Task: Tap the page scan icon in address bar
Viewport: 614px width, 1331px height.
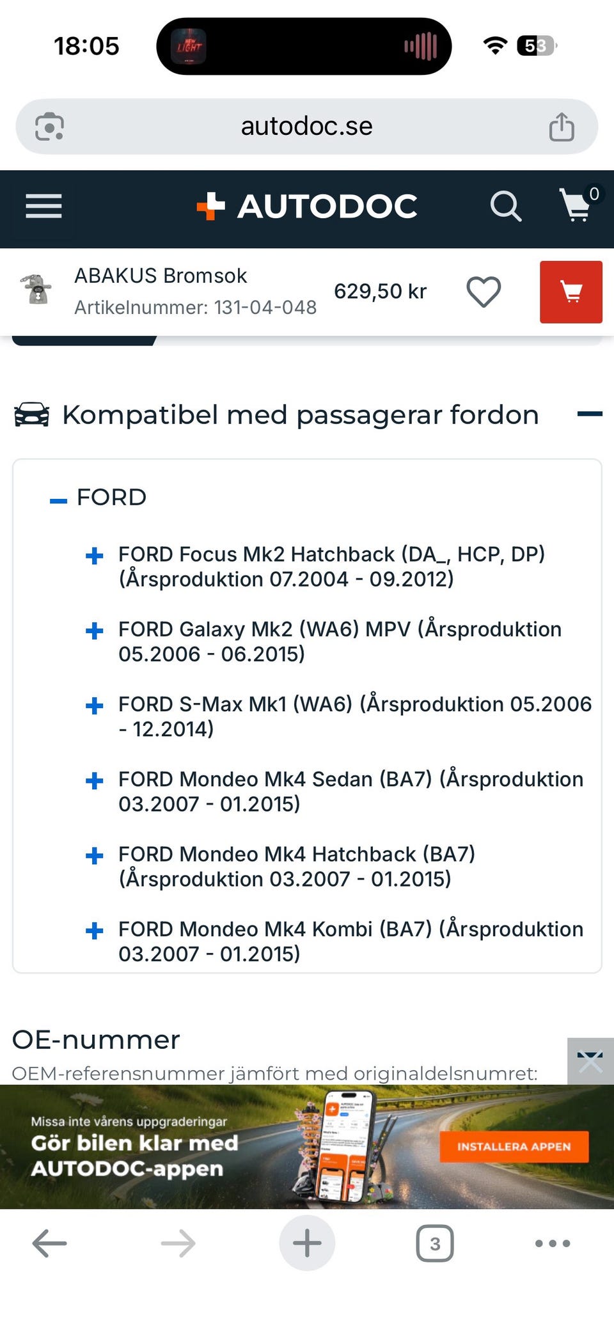Action: 49,127
